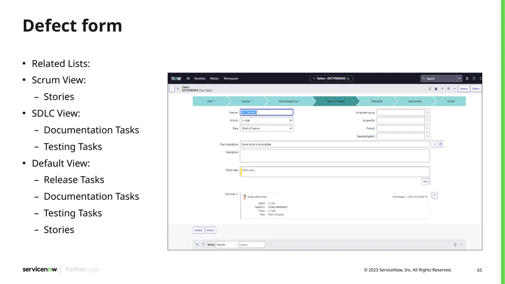505x284 pixels.
Task: Select the Deployment stage
Action: (x=414, y=101)
